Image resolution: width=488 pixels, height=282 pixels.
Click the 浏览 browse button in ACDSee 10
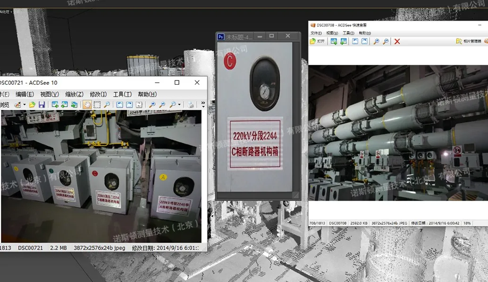click(4, 105)
